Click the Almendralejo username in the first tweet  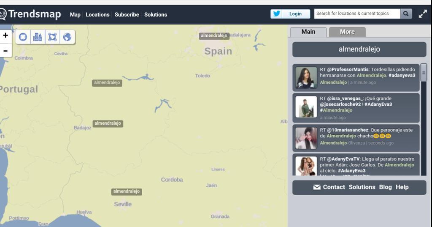coord(333,82)
